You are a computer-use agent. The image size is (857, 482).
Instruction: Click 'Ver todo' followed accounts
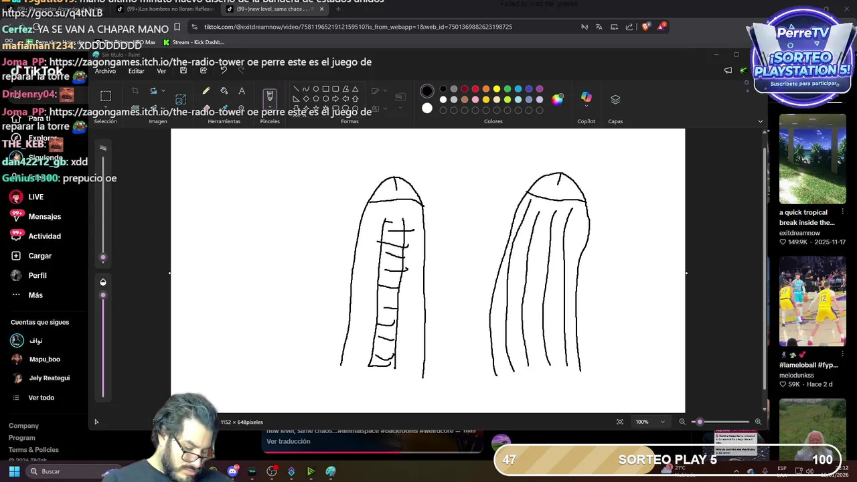tap(41, 398)
